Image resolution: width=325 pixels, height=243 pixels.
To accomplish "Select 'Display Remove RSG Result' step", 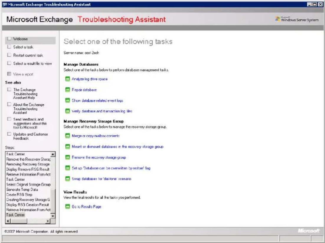I will pyautogui.click(x=28, y=169).
